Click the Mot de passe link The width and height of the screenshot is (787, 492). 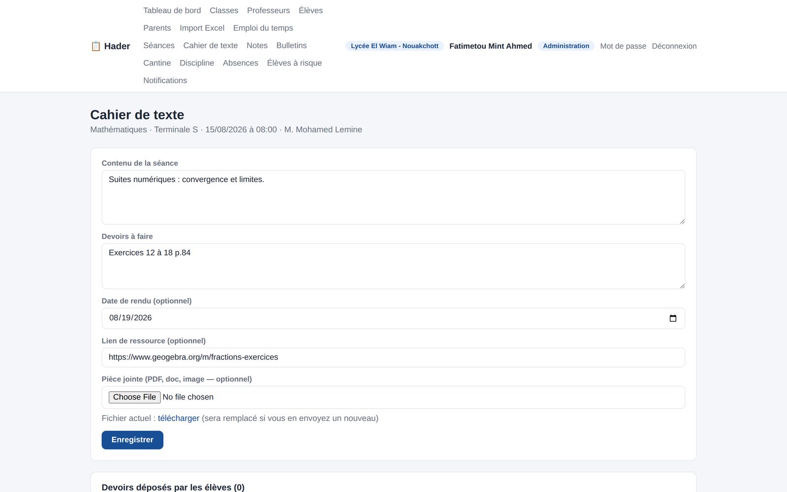point(623,46)
